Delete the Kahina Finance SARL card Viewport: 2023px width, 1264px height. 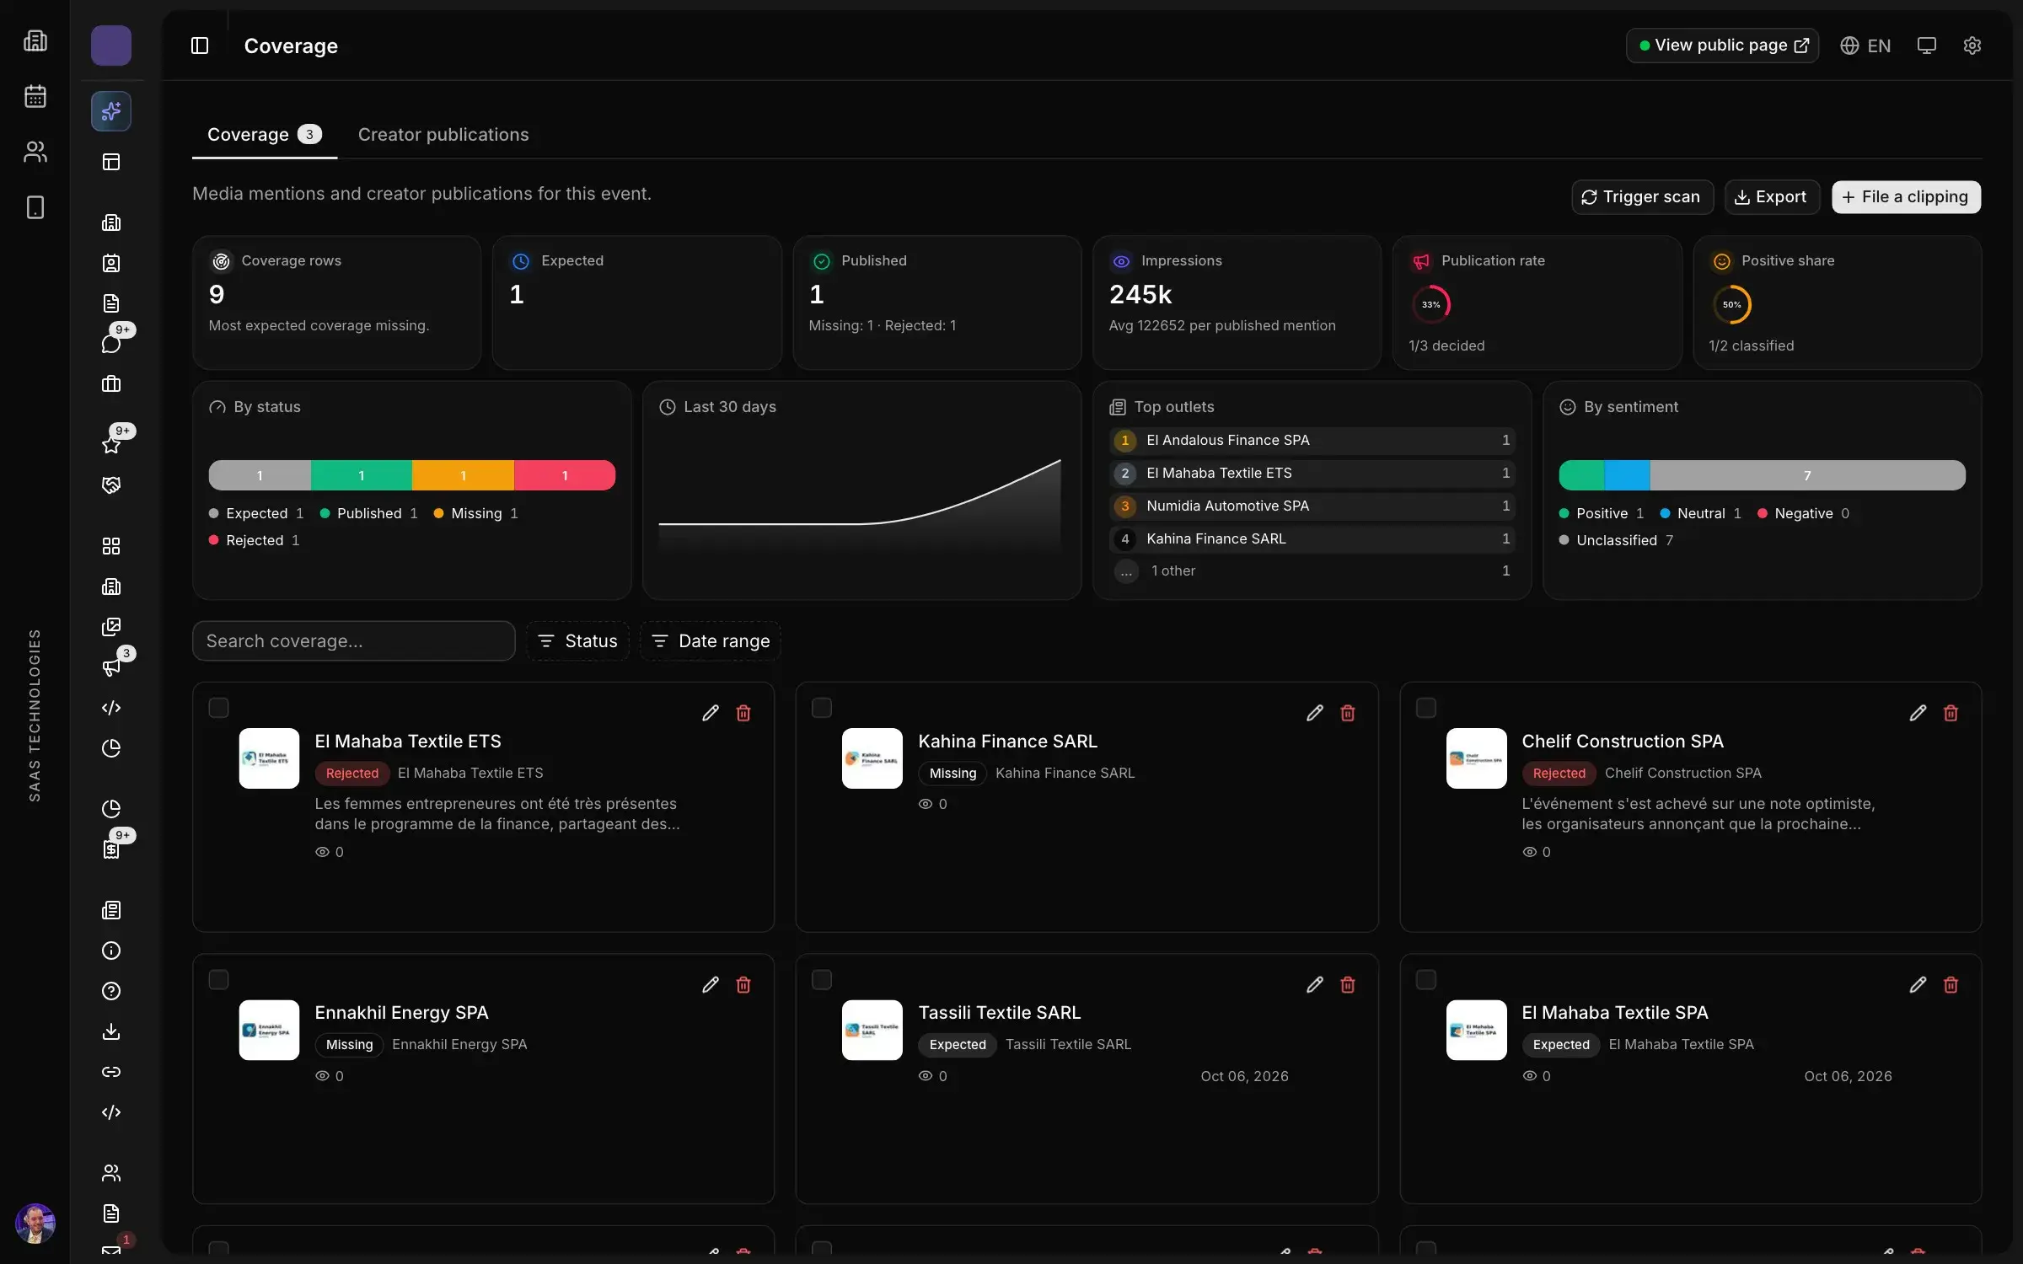[1348, 713]
